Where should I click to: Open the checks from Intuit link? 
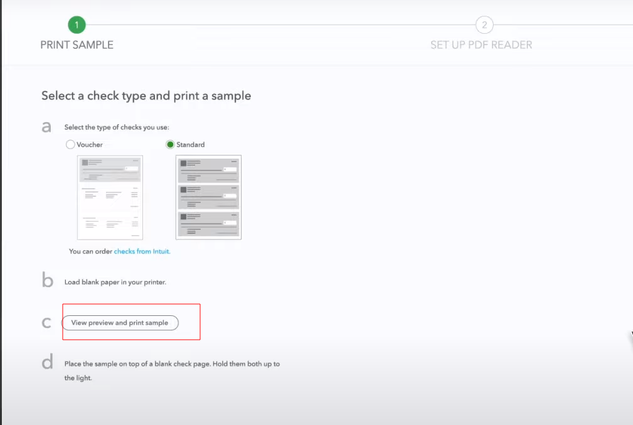142,251
